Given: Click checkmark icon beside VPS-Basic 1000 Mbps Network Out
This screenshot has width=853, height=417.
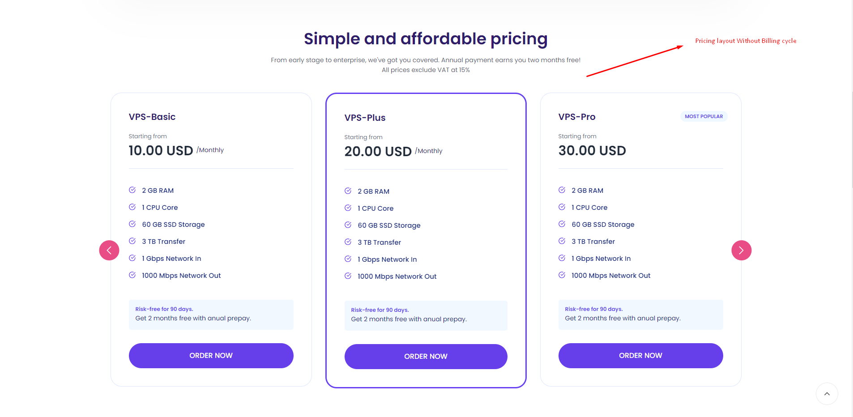Looking at the screenshot, I should point(132,275).
